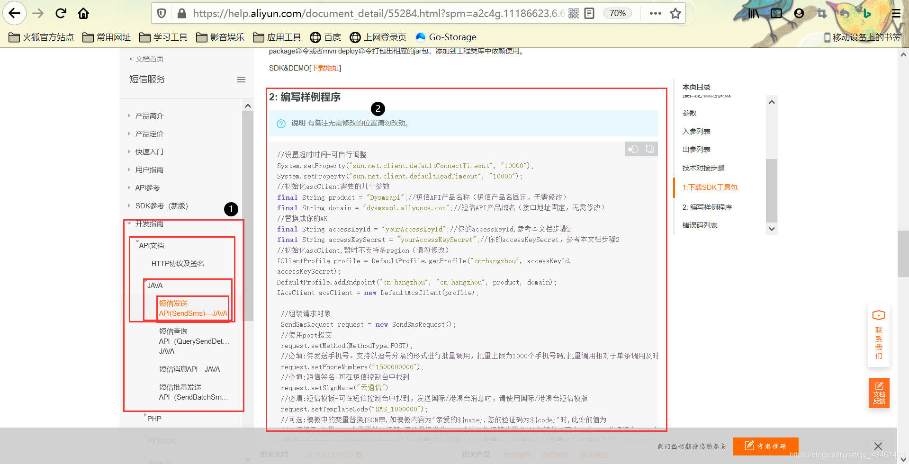Viewport: 909px width, 464px height.
Task: Copy the sample code block
Action: [649, 149]
